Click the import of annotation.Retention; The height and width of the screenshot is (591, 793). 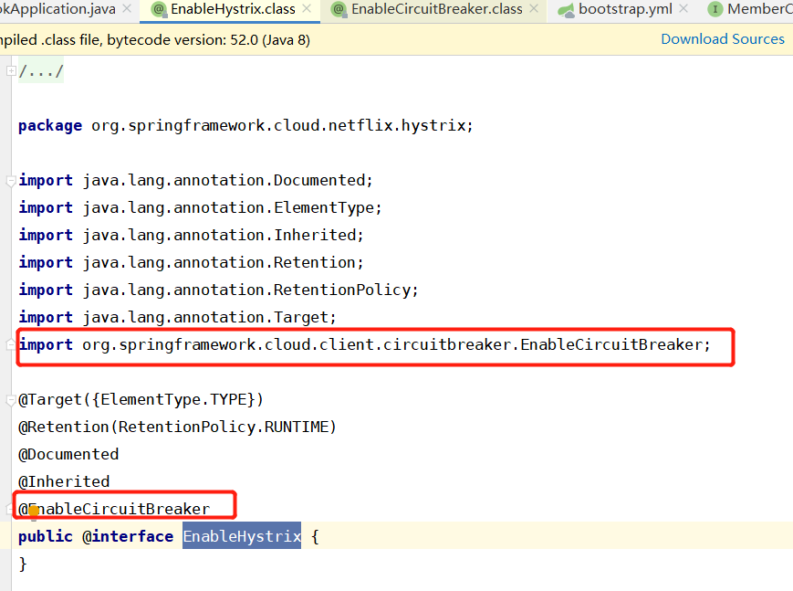coord(191,262)
